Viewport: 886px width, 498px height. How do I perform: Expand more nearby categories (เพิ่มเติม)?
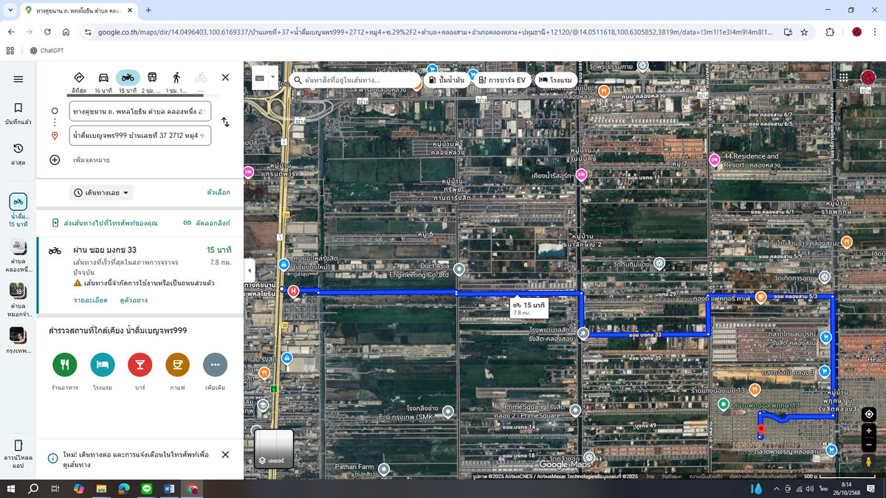pyautogui.click(x=215, y=365)
